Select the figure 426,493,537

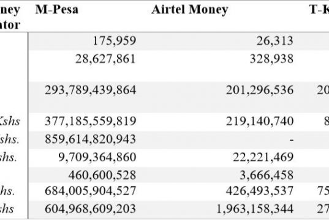coord(260,191)
